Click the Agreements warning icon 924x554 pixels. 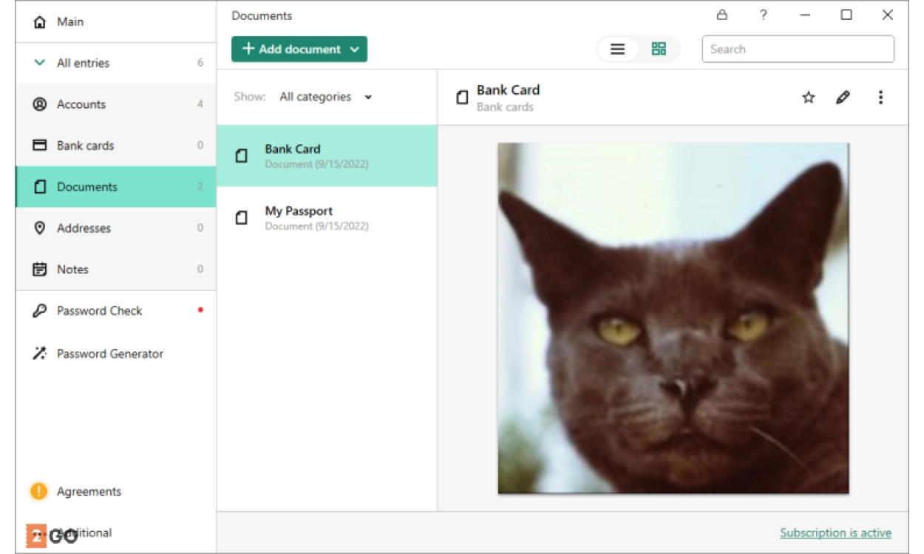click(38, 491)
